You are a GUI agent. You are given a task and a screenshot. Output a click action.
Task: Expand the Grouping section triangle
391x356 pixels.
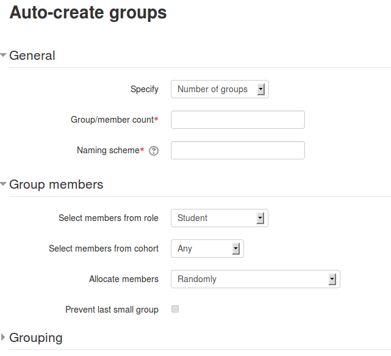pos(3,337)
